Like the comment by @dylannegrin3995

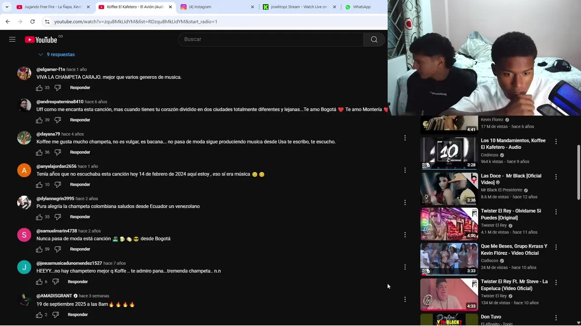tap(39, 217)
